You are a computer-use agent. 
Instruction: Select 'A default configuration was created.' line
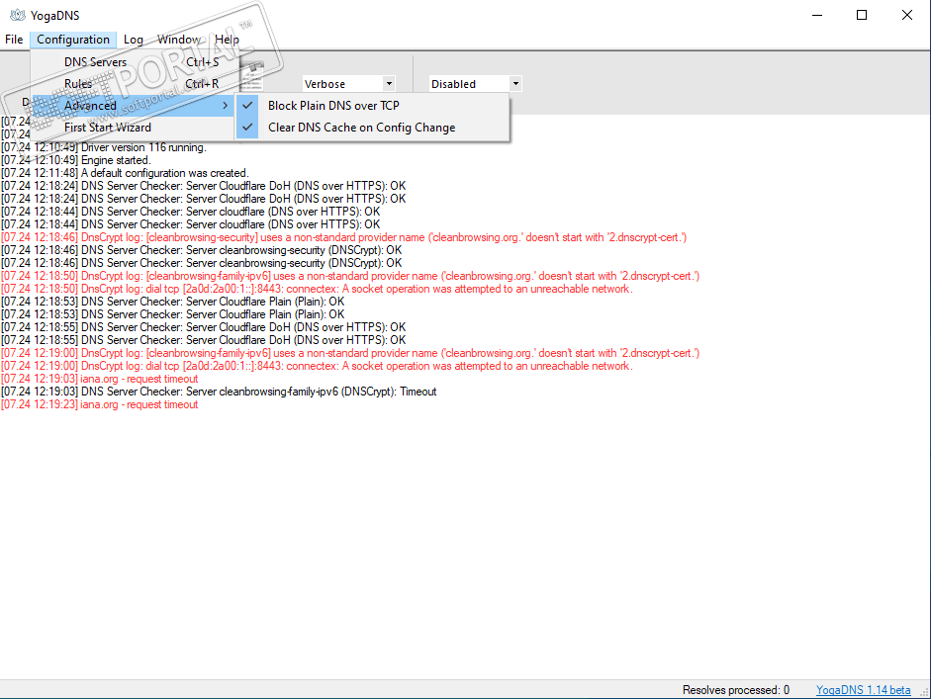tap(125, 173)
